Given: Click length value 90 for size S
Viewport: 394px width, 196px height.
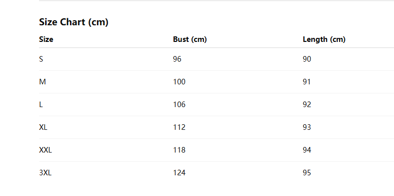Looking at the screenshot, I should tap(307, 59).
